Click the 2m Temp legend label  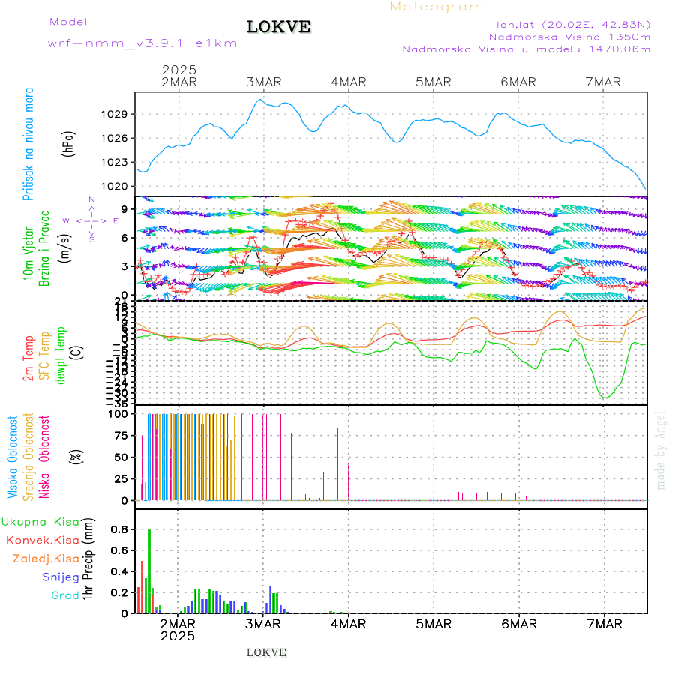[28, 358]
